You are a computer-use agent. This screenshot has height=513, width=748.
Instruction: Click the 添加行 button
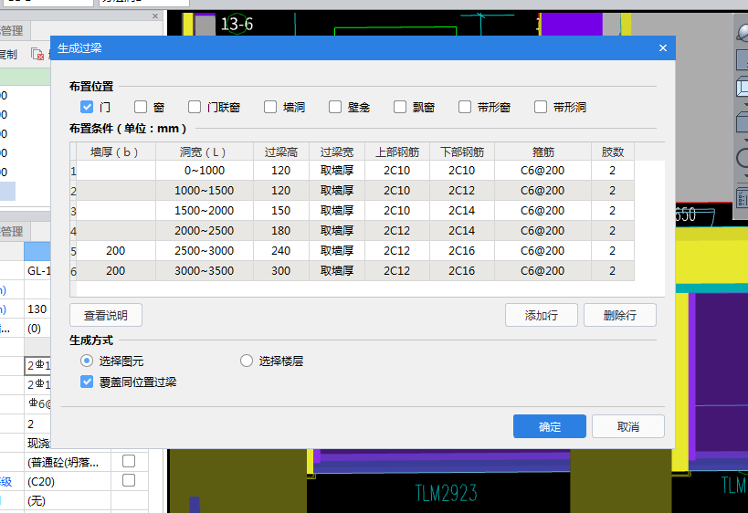542,315
